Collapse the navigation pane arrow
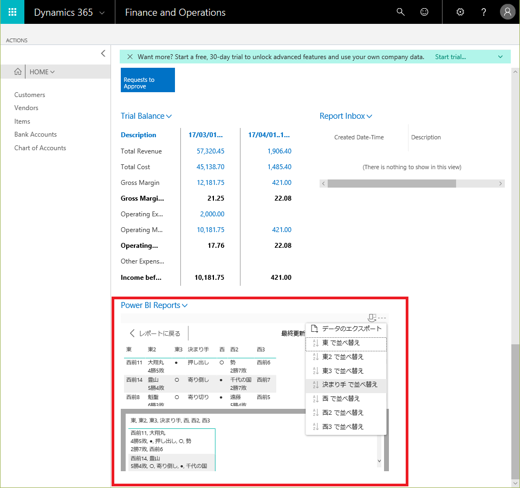This screenshot has height=488, width=520. click(103, 53)
